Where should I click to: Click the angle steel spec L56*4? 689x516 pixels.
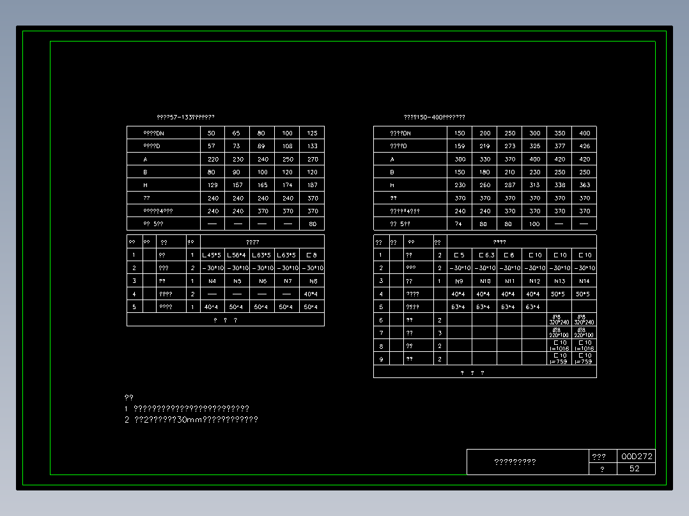click(236, 255)
